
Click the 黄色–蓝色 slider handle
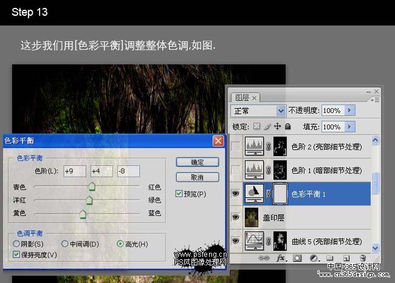click(x=83, y=214)
